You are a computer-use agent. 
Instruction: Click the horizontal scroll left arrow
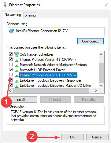[10, 90]
